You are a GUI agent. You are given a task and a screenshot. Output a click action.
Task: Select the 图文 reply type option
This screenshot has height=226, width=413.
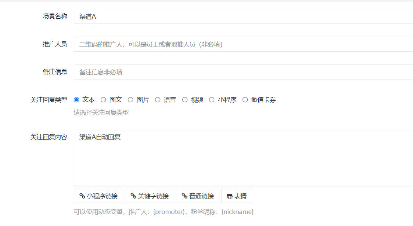click(x=104, y=99)
